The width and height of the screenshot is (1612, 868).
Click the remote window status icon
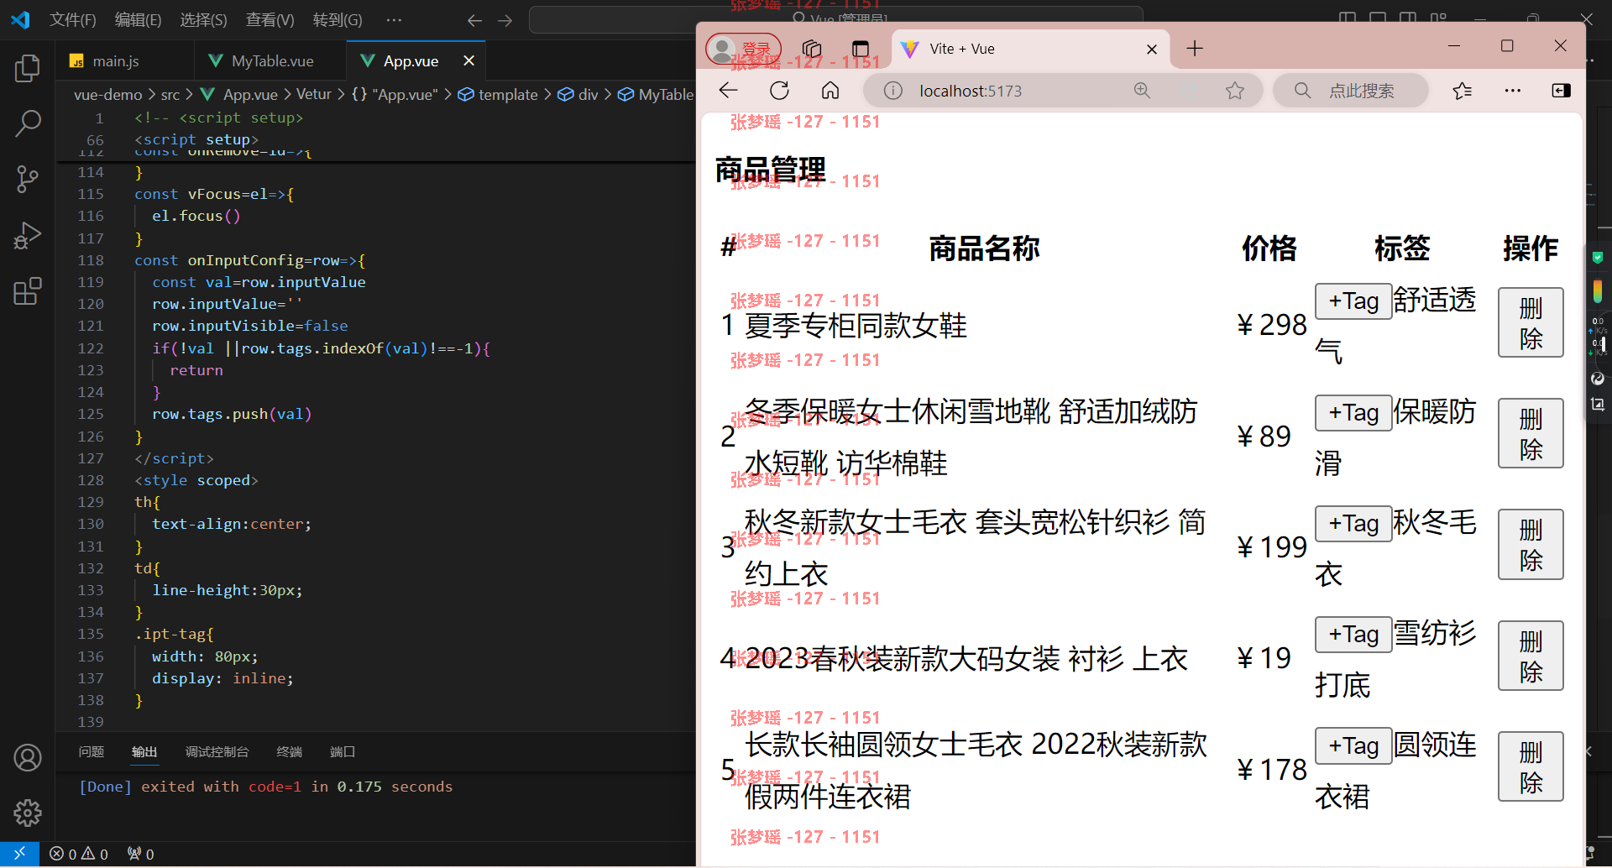point(19,854)
